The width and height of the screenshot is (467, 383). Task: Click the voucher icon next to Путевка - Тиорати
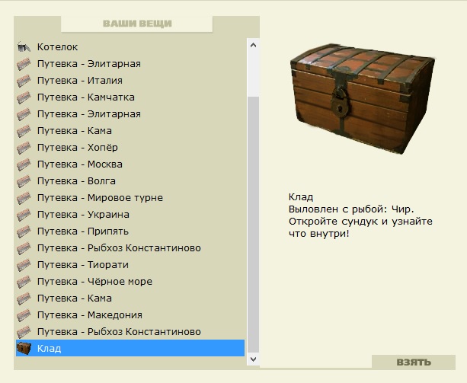[x=24, y=265]
